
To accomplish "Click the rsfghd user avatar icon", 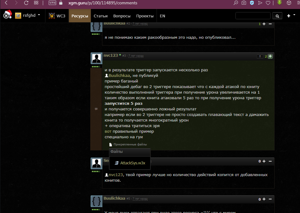I will click(x=18, y=16).
